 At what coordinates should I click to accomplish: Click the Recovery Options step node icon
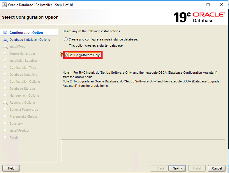(x=5, y=103)
